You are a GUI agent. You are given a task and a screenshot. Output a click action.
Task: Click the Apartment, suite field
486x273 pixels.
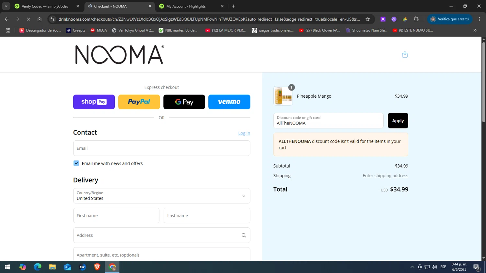click(x=162, y=254)
